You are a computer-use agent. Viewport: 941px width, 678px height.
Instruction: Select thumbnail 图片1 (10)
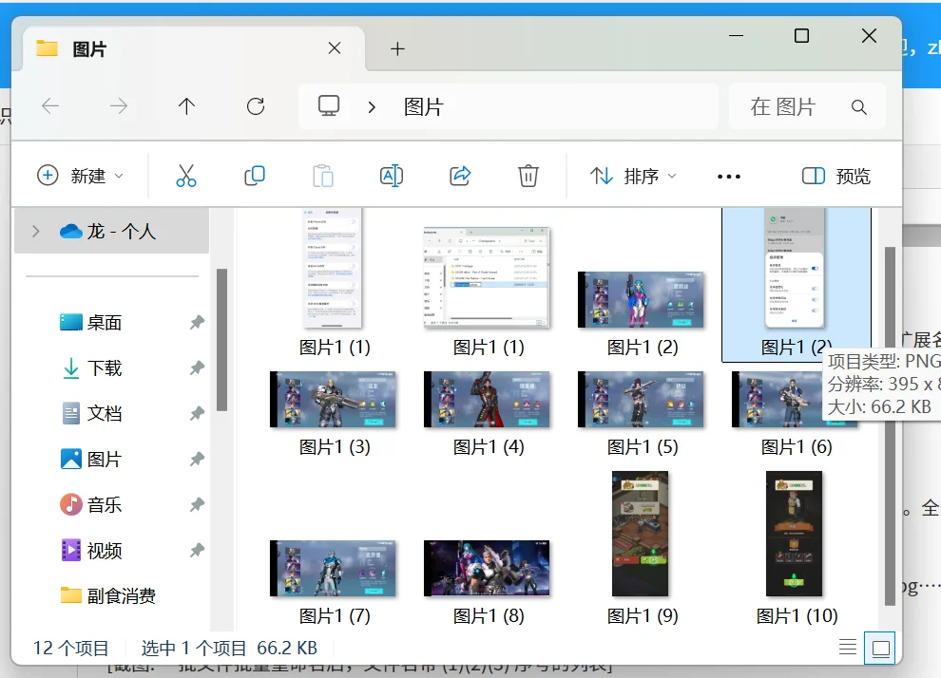(x=794, y=534)
